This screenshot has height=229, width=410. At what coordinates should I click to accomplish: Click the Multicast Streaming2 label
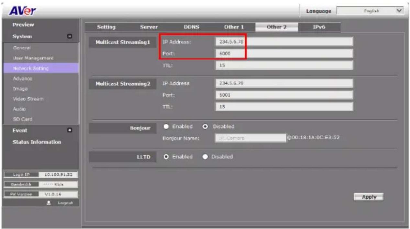pyautogui.click(x=123, y=84)
